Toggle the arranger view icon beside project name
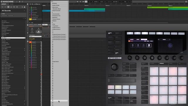The width and height of the screenshot is (188, 106). [28, 4]
